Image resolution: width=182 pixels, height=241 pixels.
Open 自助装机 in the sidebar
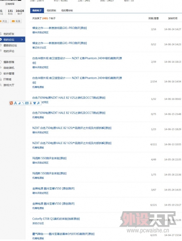coord(9,68)
